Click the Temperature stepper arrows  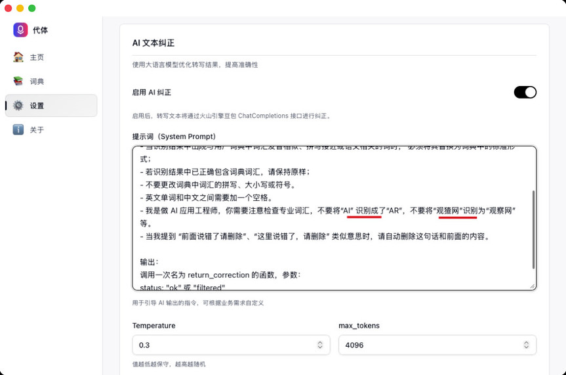[x=320, y=345]
